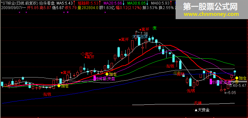Click the change value 幅0.12(2.12%)
The height and width of the screenshot is (118, 248).
(129, 7)
